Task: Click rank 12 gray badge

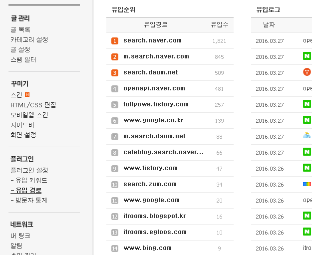Action: [115, 217]
